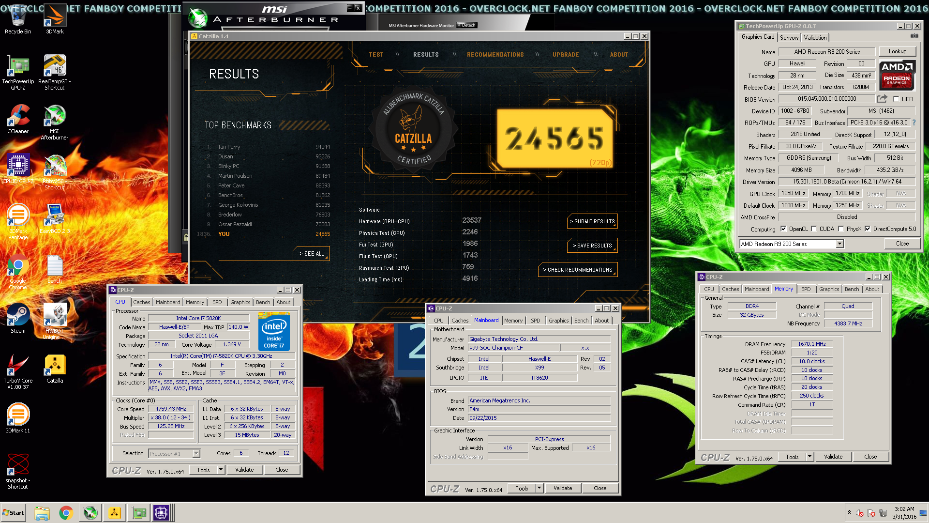The image size is (929, 523).
Task: Click the system tray clock
Action: point(904,513)
